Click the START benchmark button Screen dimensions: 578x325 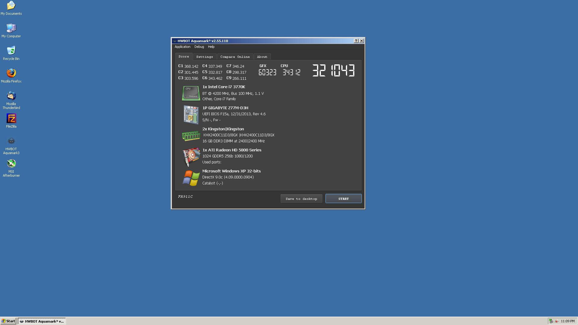click(343, 199)
